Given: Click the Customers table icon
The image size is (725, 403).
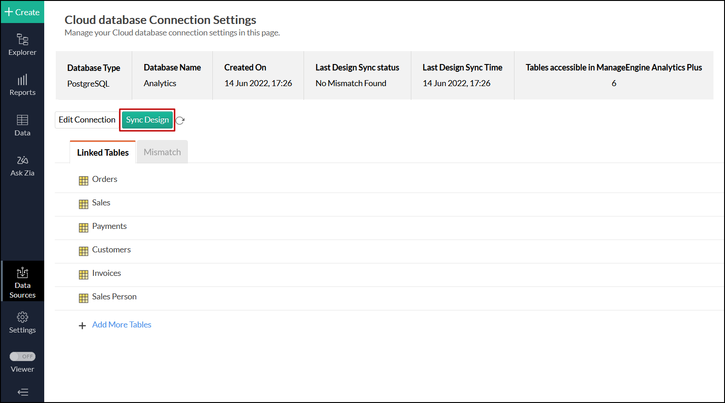Looking at the screenshot, I should (x=83, y=251).
